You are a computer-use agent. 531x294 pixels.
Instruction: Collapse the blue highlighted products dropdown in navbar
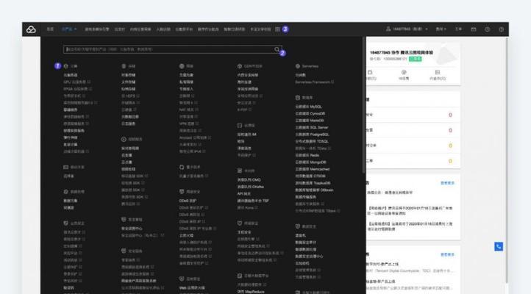click(69, 29)
